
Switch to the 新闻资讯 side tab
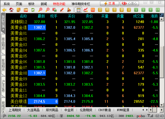pyautogui.click(x=3, y=106)
